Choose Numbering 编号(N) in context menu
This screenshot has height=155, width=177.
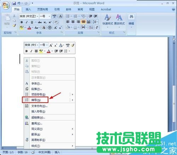(x=50, y=100)
